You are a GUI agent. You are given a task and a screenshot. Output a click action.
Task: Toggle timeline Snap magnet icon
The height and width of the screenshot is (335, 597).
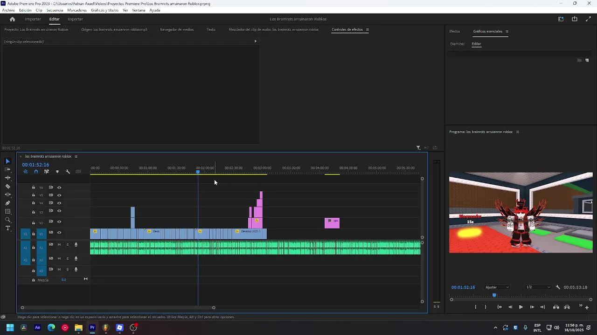(x=36, y=172)
